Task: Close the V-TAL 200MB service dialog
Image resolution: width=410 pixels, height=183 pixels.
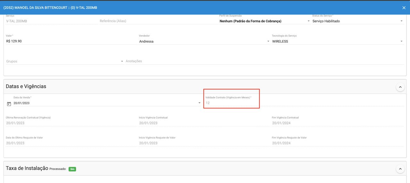Action: tap(404, 8)
